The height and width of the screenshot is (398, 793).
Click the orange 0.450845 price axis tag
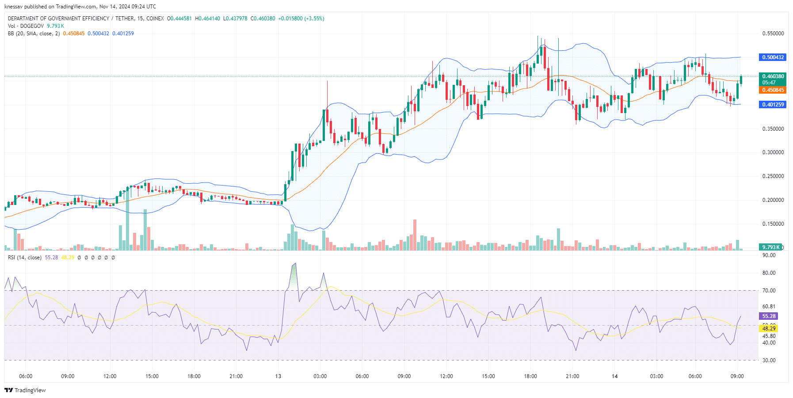773,90
